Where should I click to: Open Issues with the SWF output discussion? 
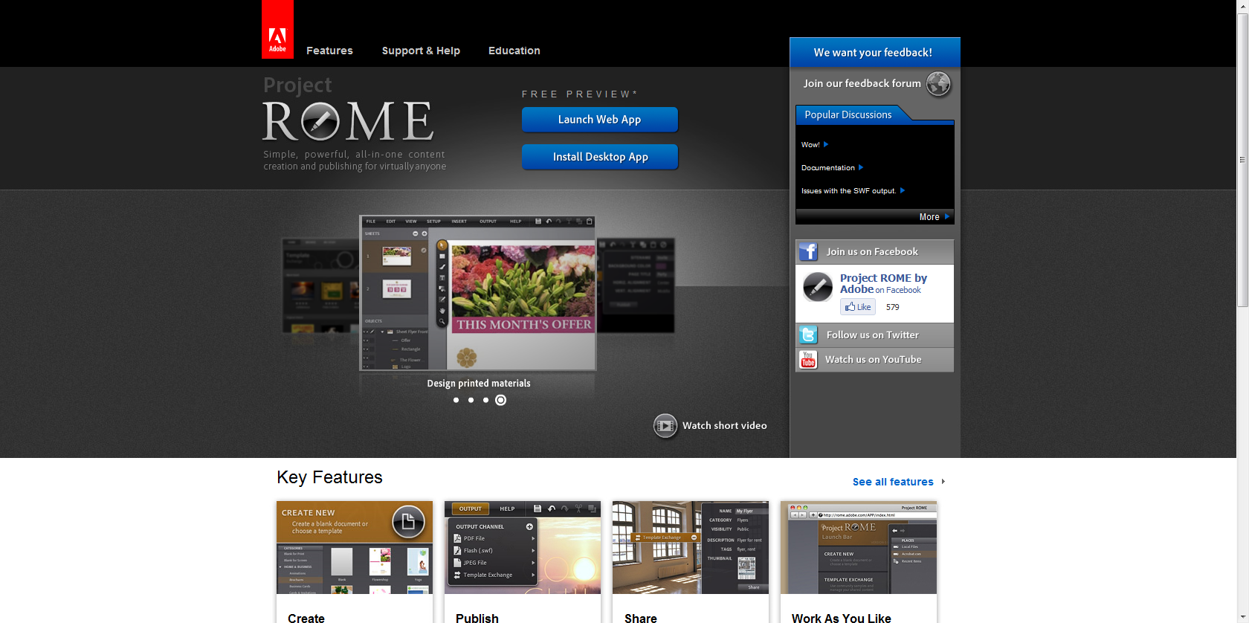(x=848, y=191)
